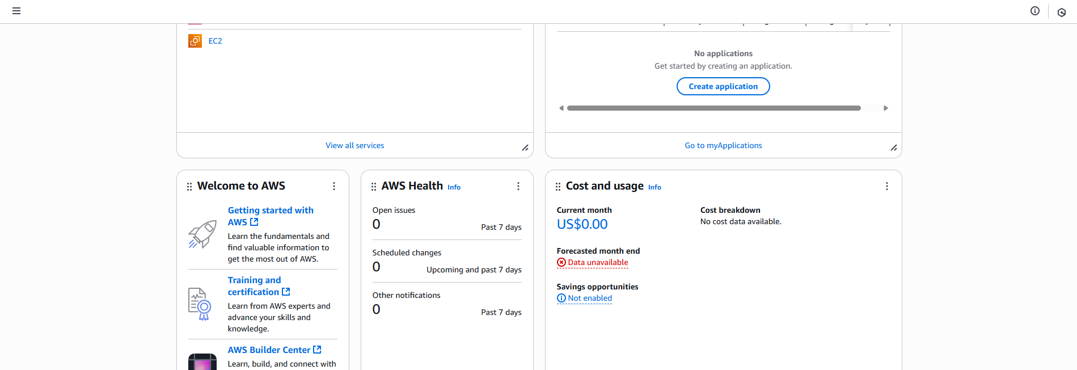Click resize handle of services widget

(525, 148)
